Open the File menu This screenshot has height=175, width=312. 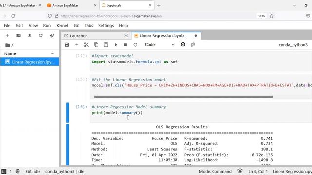point(7,26)
